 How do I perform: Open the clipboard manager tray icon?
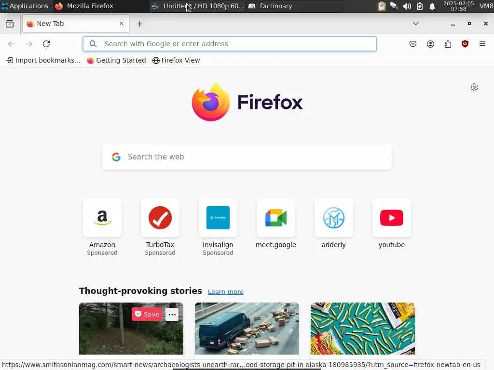click(x=382, y=6)
